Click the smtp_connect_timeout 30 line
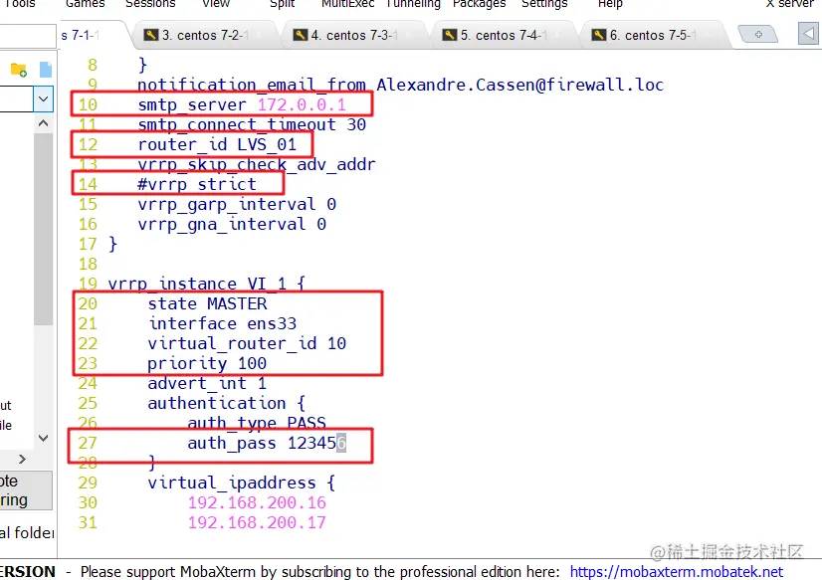The image size is (822, 580). (252, 124)
